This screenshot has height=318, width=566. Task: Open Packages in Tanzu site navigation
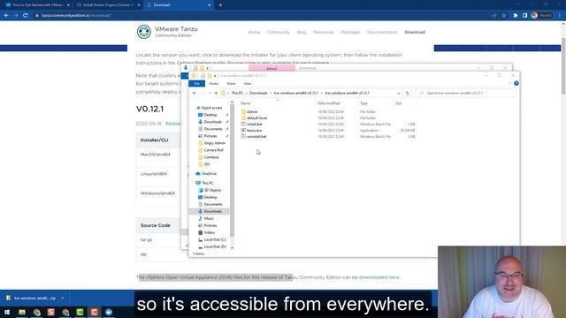[x=350, y=32]
